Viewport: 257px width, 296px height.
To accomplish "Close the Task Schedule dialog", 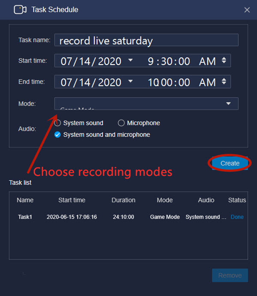I will (x=247, y=10).
